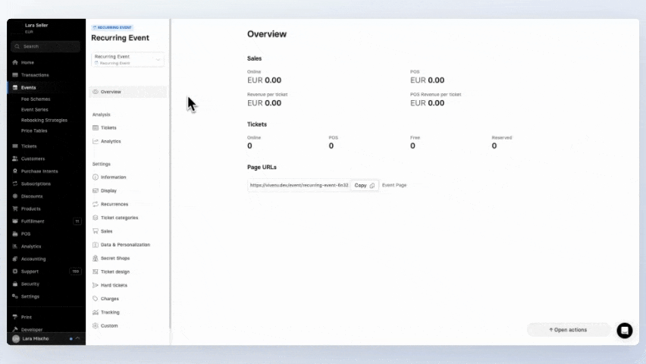Click the Ticket design icon
Viewport: 646px width, 364px height.
[95, 271]
